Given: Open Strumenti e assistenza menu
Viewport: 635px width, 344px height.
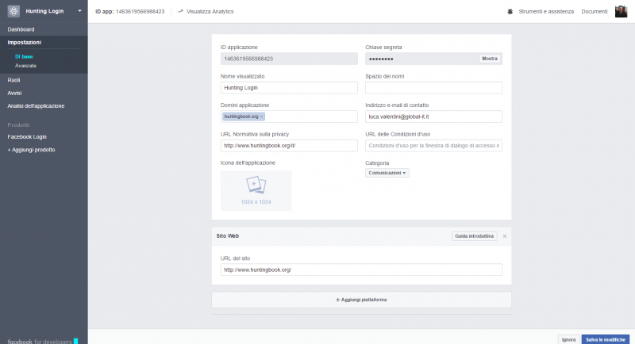Looking at the screenshot, I should [546, 11].
